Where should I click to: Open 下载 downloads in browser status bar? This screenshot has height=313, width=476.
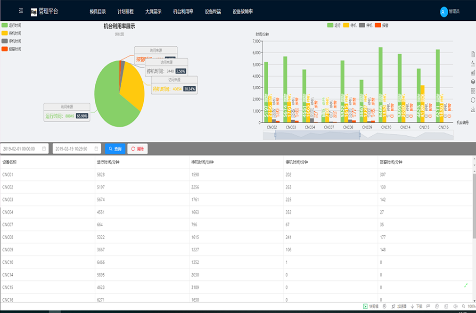point(417,306)
